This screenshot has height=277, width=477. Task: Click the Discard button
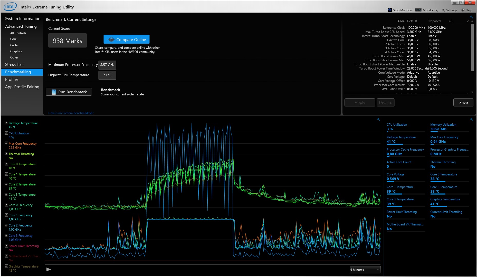(x=386, y=103)
